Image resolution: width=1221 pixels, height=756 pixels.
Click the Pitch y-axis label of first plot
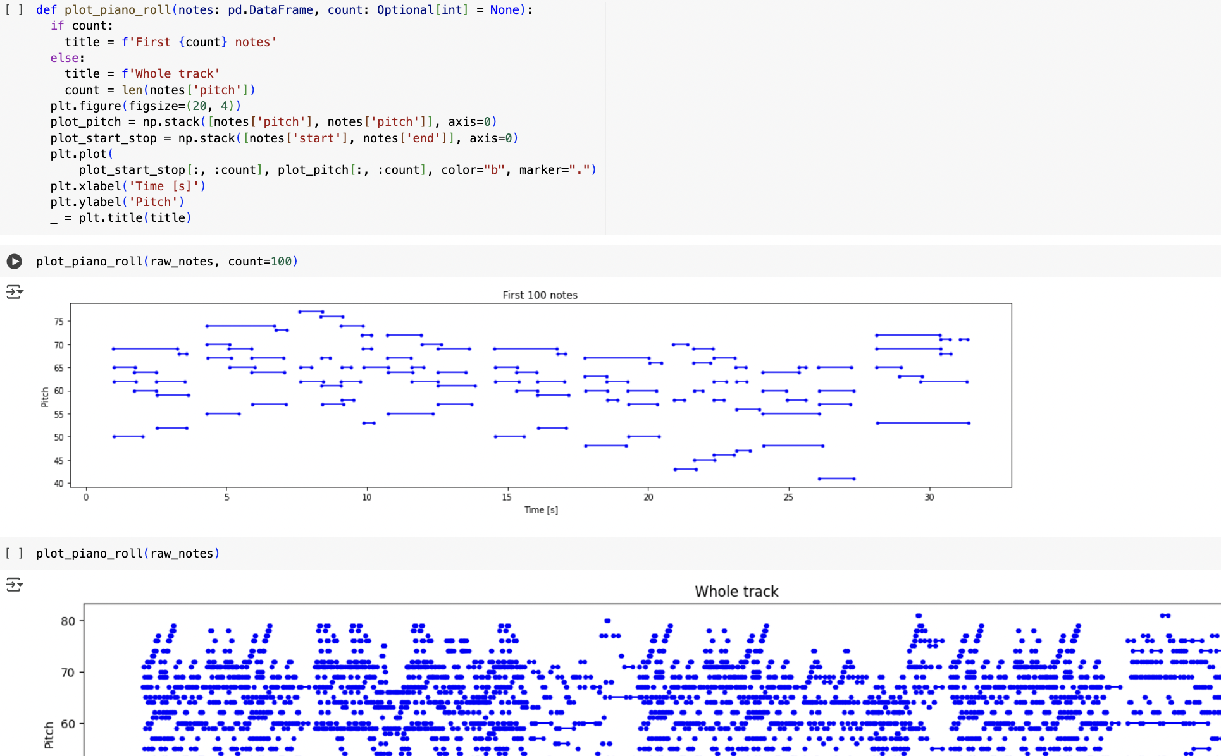click(x=45, y=397)
